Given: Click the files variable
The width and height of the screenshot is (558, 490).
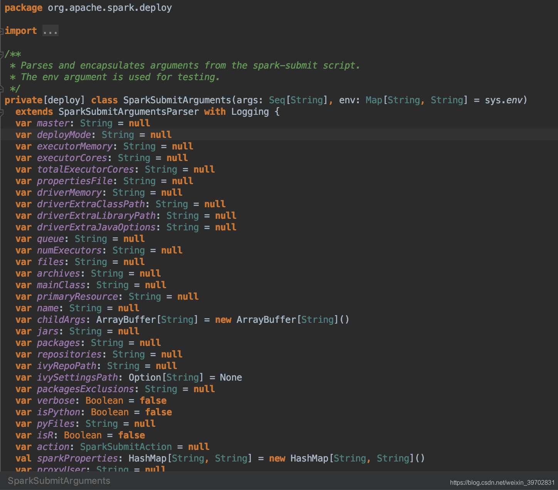Looking at the screenshot, I should tap(50, 262).
